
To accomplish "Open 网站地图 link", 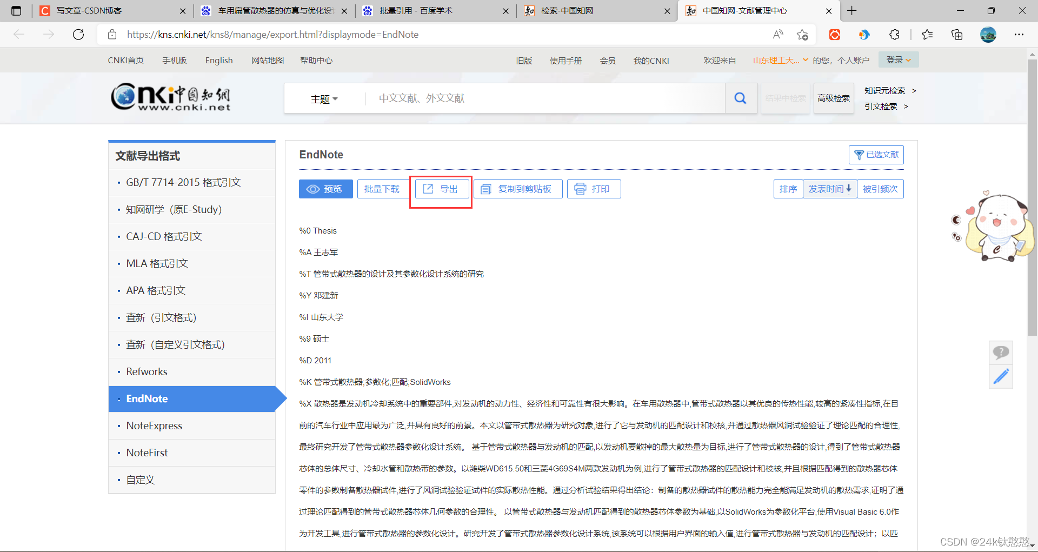I will click(267, 60).
